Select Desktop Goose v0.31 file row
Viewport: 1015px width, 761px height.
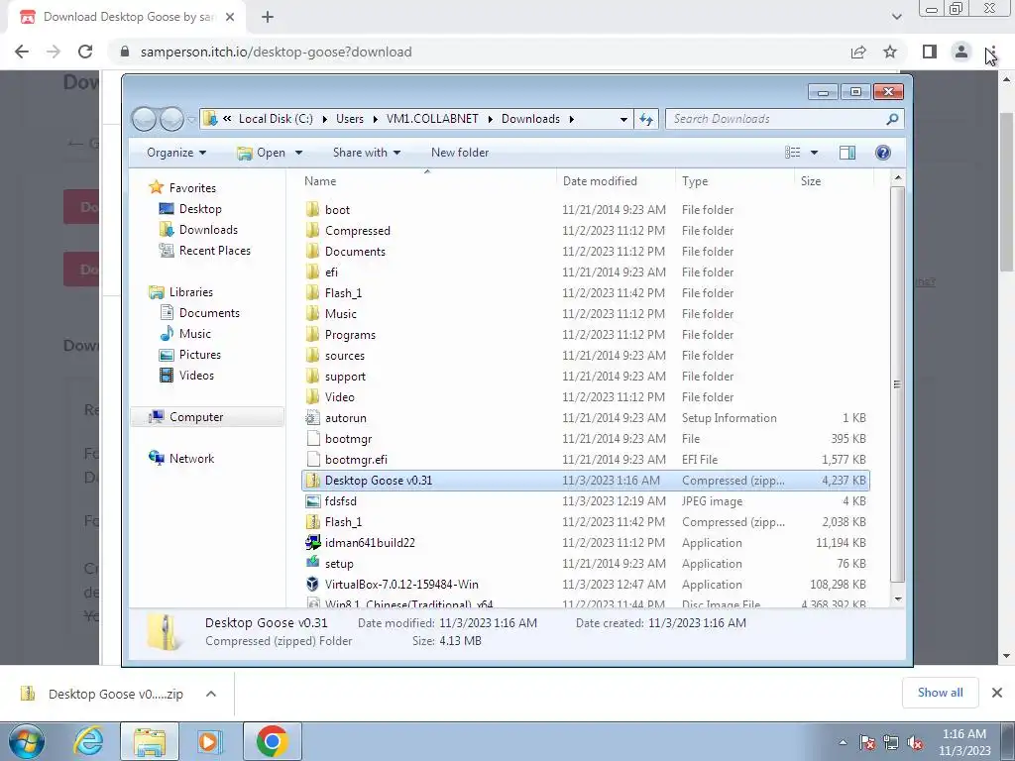point(585,481)
